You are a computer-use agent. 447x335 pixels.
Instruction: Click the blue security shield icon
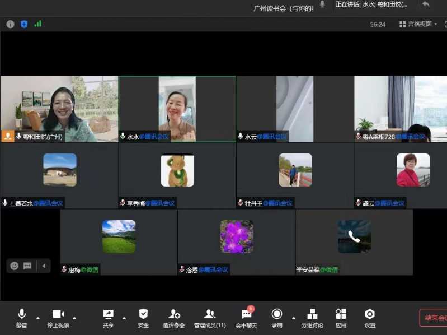[x=24, y=24]
